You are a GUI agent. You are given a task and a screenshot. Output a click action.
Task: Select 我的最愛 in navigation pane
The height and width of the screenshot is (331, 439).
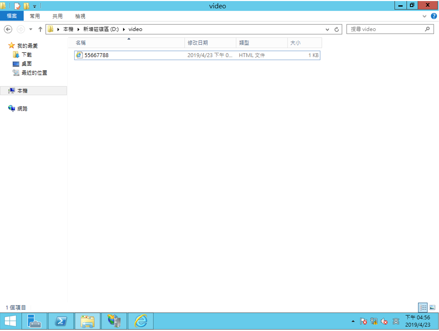[x=27, y=46]
